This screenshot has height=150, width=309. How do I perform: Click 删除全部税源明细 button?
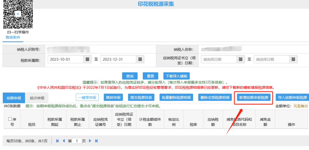(215, 97)
